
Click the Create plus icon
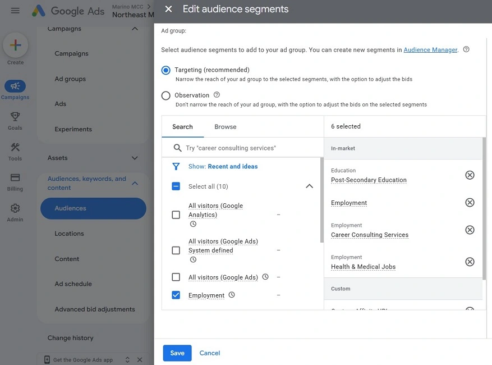[15, 44]
